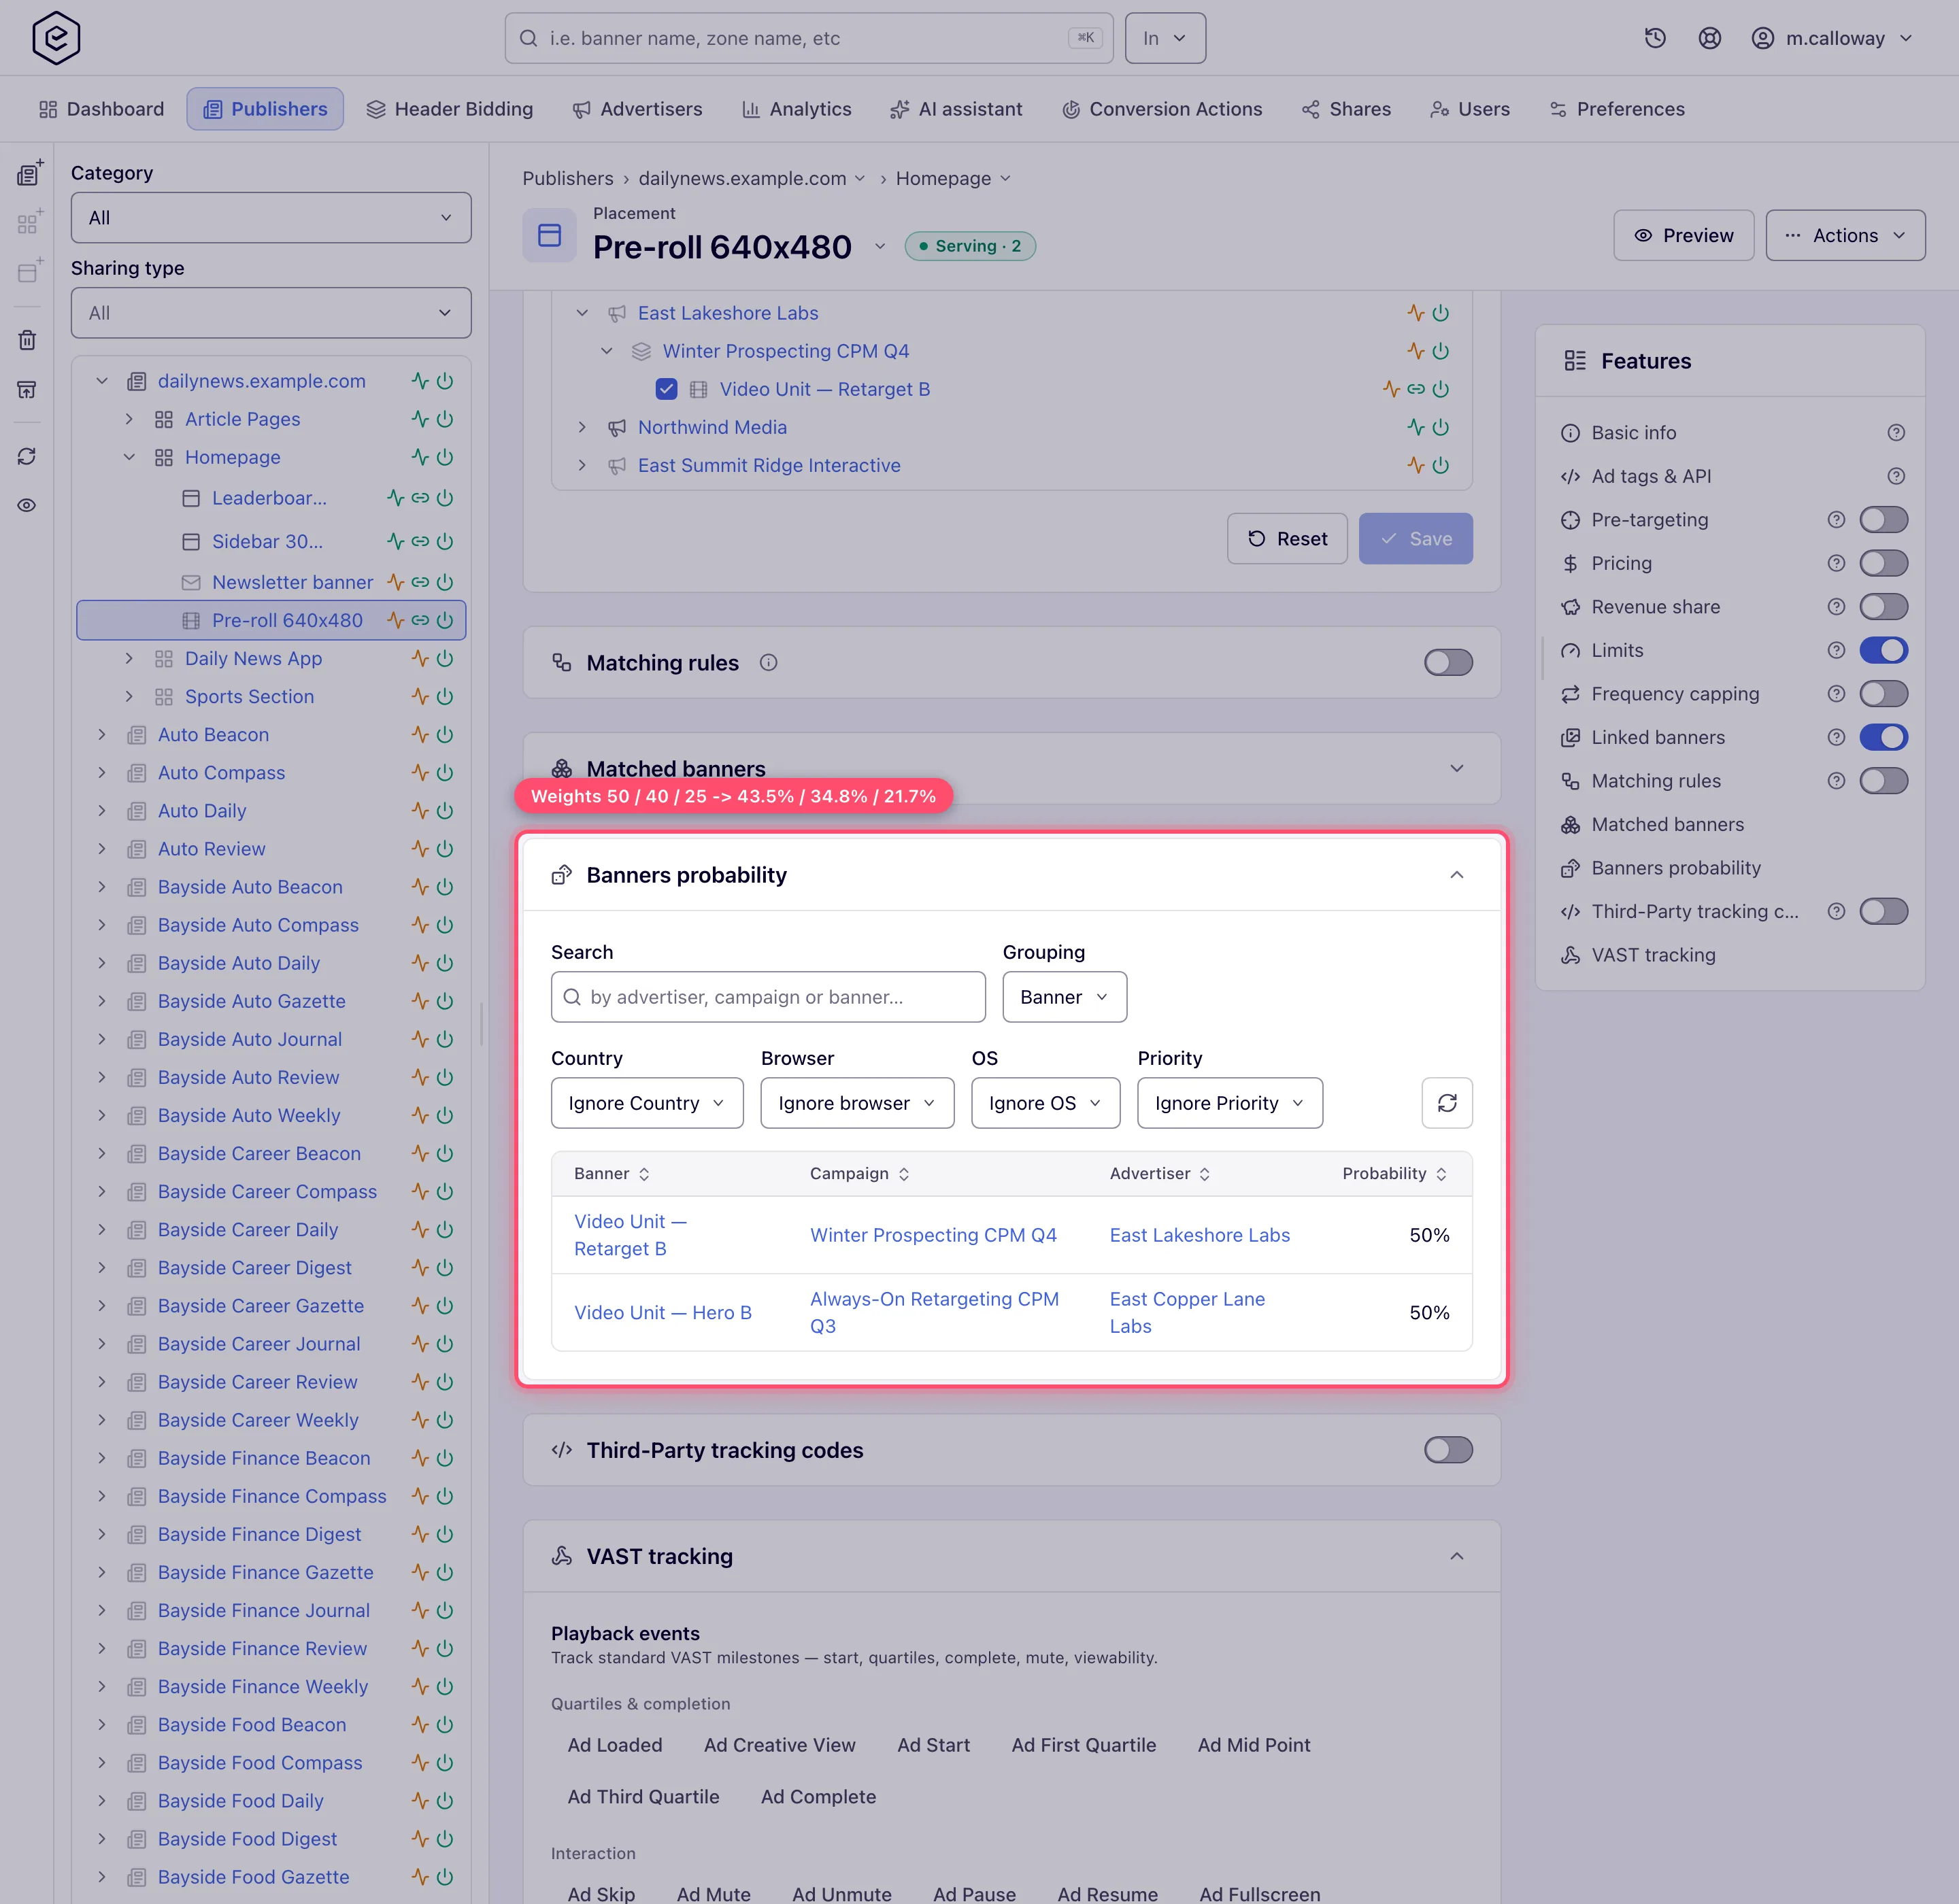
Task: Expand the Matched banners section
Action: pyautogui.click(x=1457, y=768)
